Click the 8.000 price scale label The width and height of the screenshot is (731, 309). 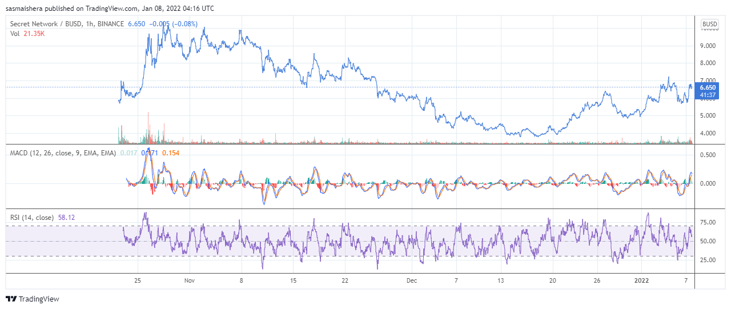[708, 63]
